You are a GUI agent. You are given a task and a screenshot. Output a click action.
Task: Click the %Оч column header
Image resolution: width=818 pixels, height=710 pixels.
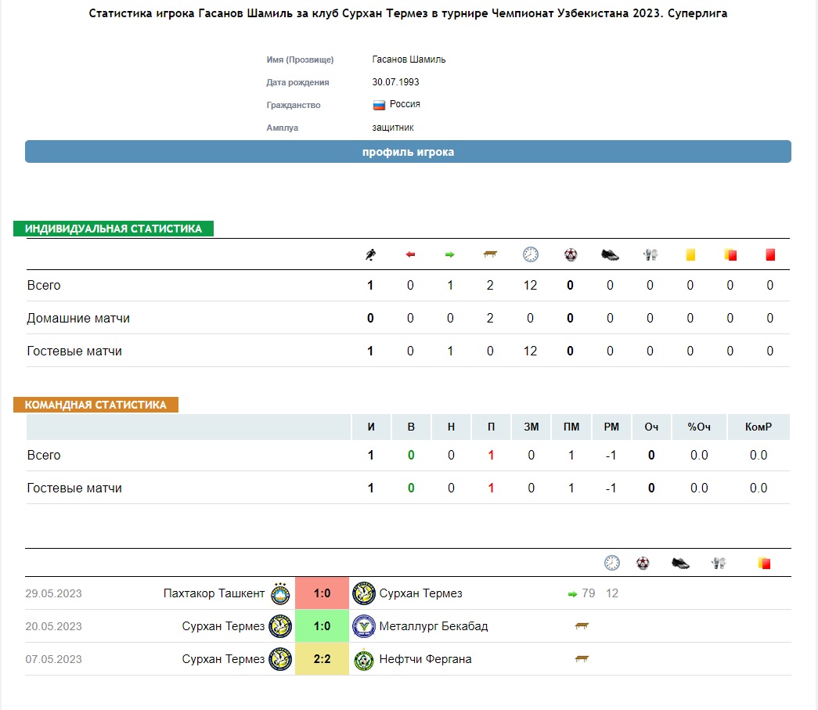(x=699, y=427)
